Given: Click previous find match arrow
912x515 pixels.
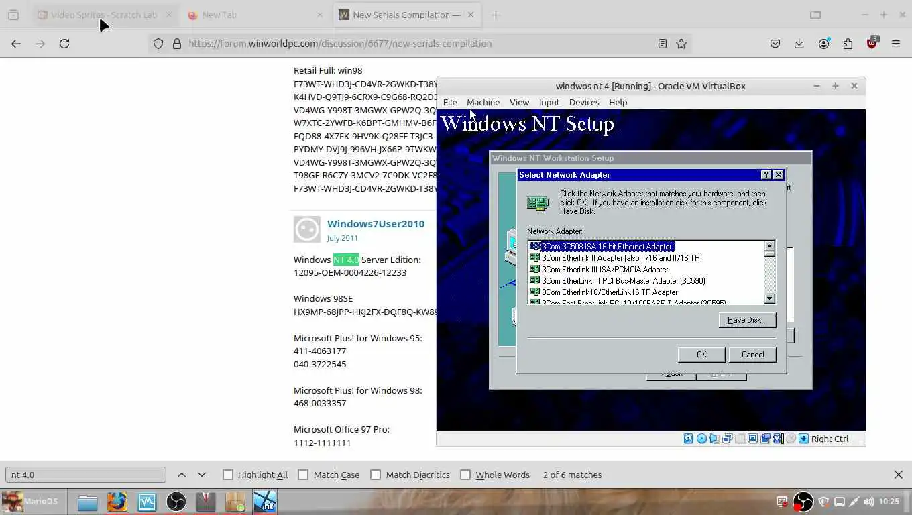Looking at the screenshot, I should click(x=182, y=475).
